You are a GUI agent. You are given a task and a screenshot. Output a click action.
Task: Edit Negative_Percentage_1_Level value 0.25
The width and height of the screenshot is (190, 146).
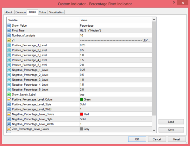click(x=116, y=70)
